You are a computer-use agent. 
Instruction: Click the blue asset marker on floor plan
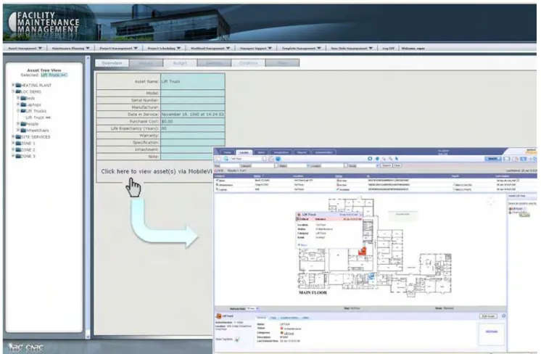click(x=371, y=276)
